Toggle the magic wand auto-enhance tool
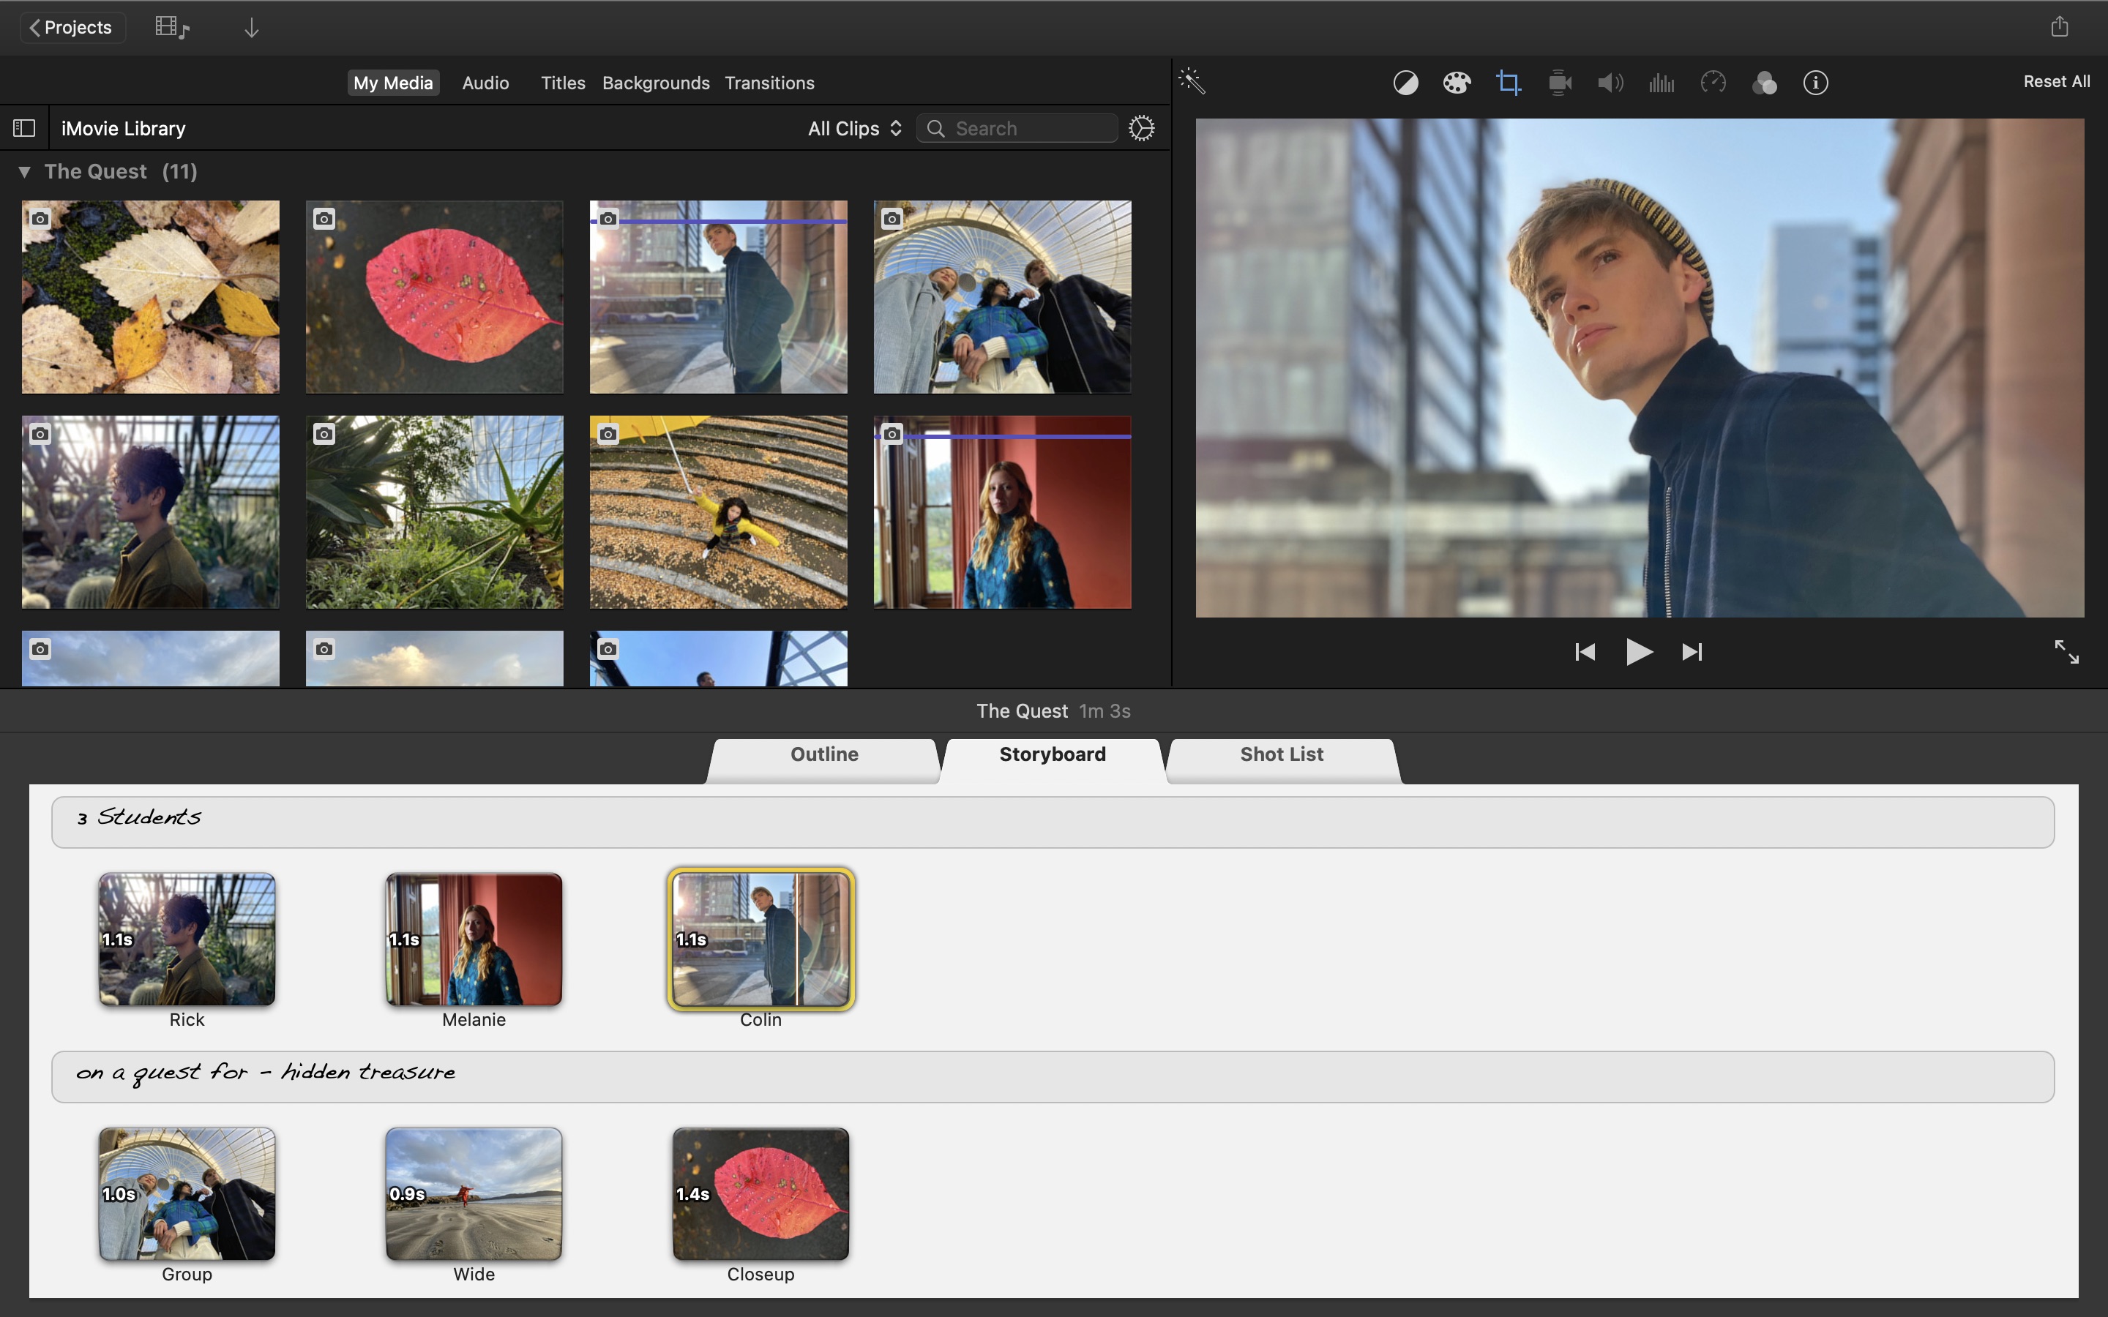This screenshot has height=1317, width=2108. (1195, 82)
